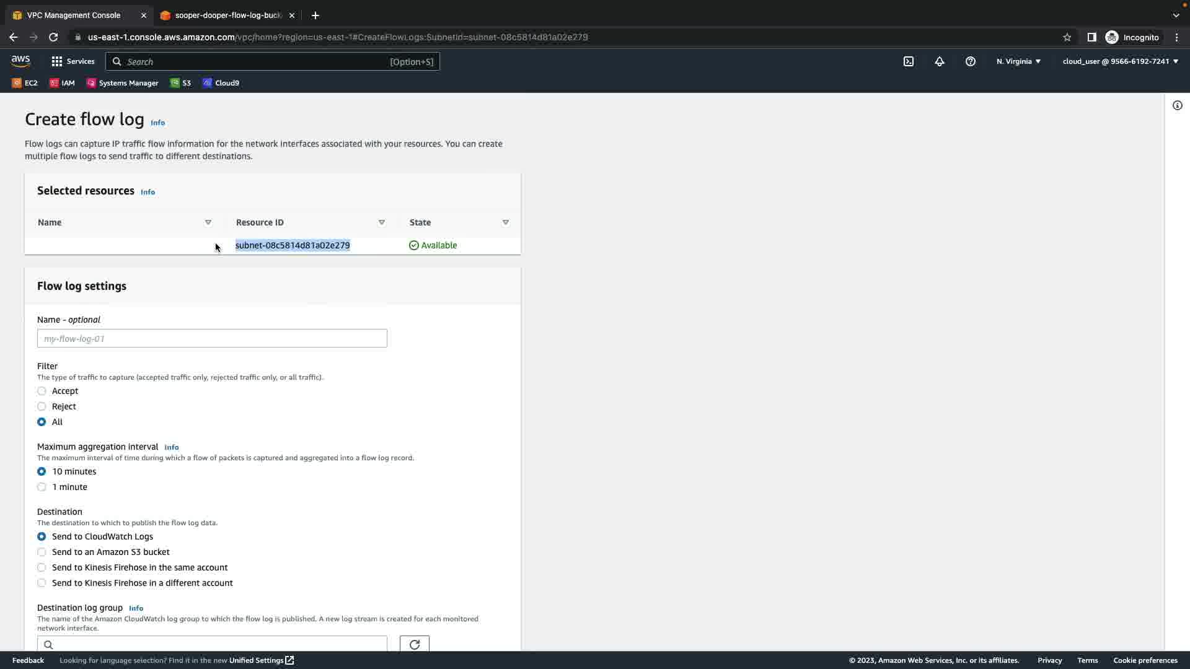Viewport: 1190px width, 669px height.
Task: Focus the flow log Name input field
Action: click(x=212, y=338)
